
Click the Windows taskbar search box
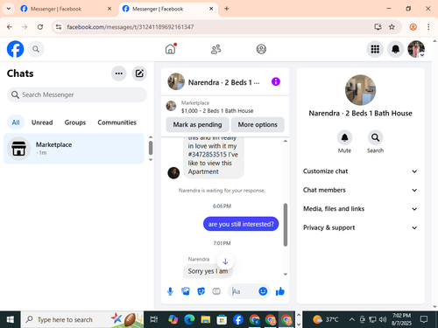(81, 320)
